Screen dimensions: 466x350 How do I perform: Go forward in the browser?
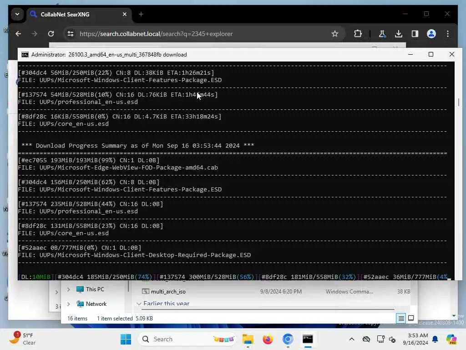35,34
